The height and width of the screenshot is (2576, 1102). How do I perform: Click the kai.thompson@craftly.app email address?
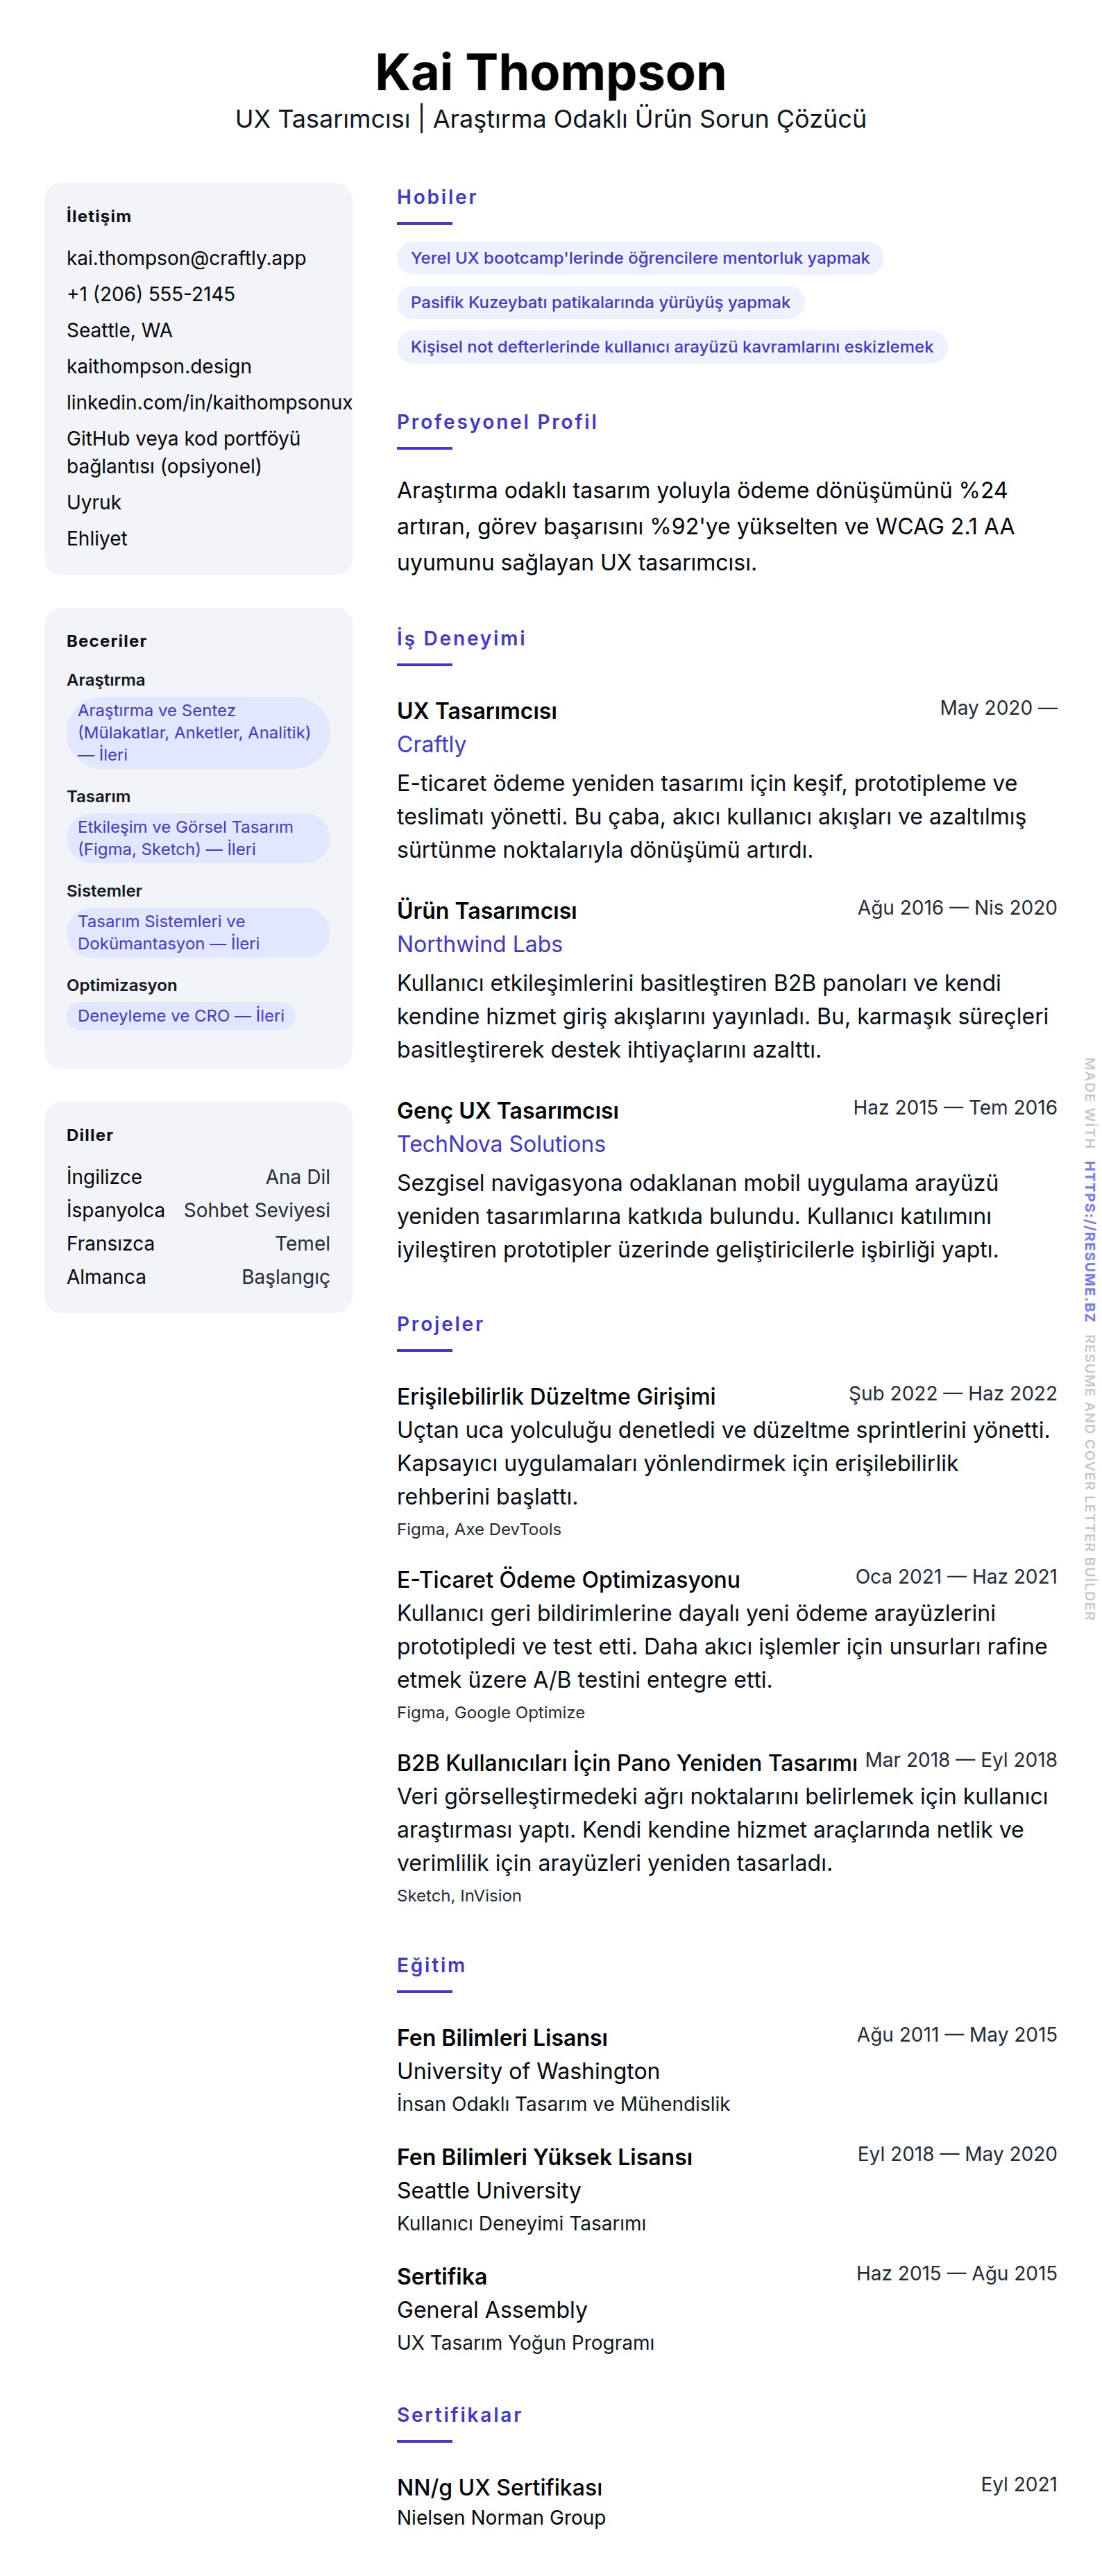tap(186, 258)
